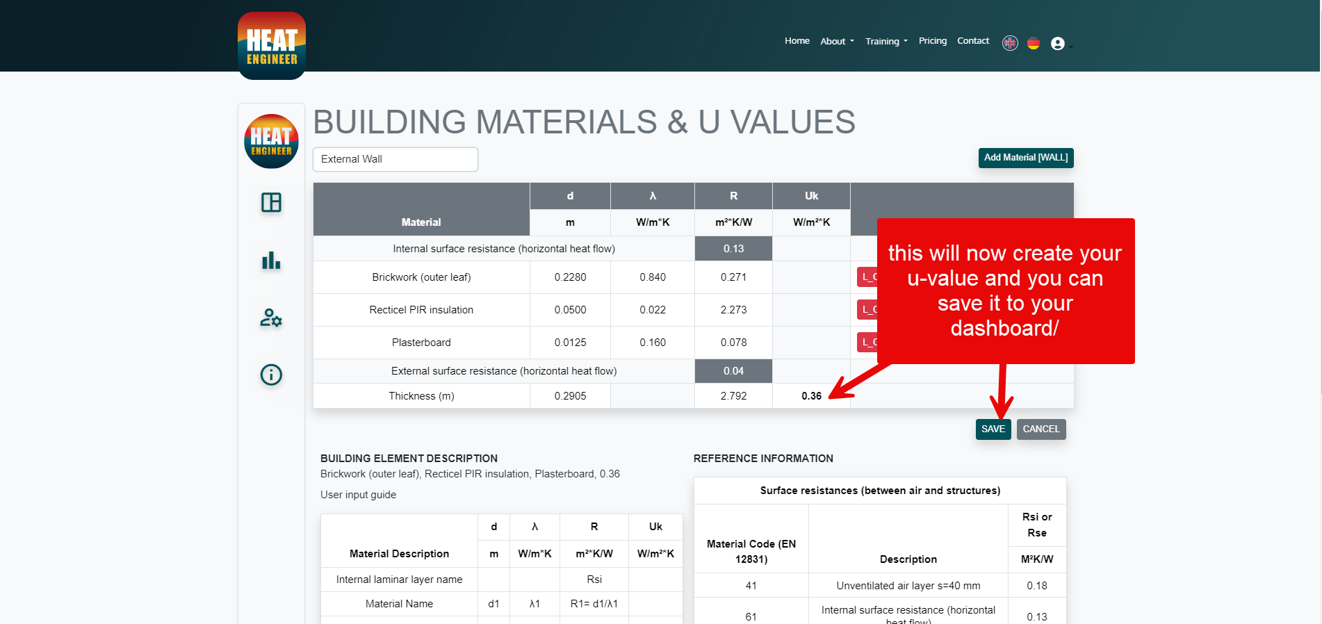The image size is (1322, 624).
Task: Click the red button in Plasterboard row
Action: pyautogui.click(x=867, y=342)
